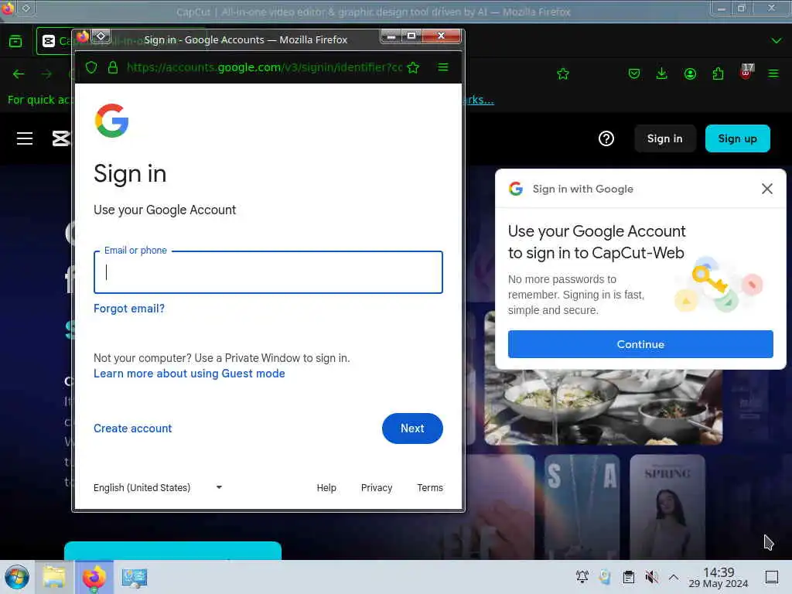Viewport: 792px width, 594px height.
Task: Click Firefox icon in taskbar
Action: pos(94,577)
